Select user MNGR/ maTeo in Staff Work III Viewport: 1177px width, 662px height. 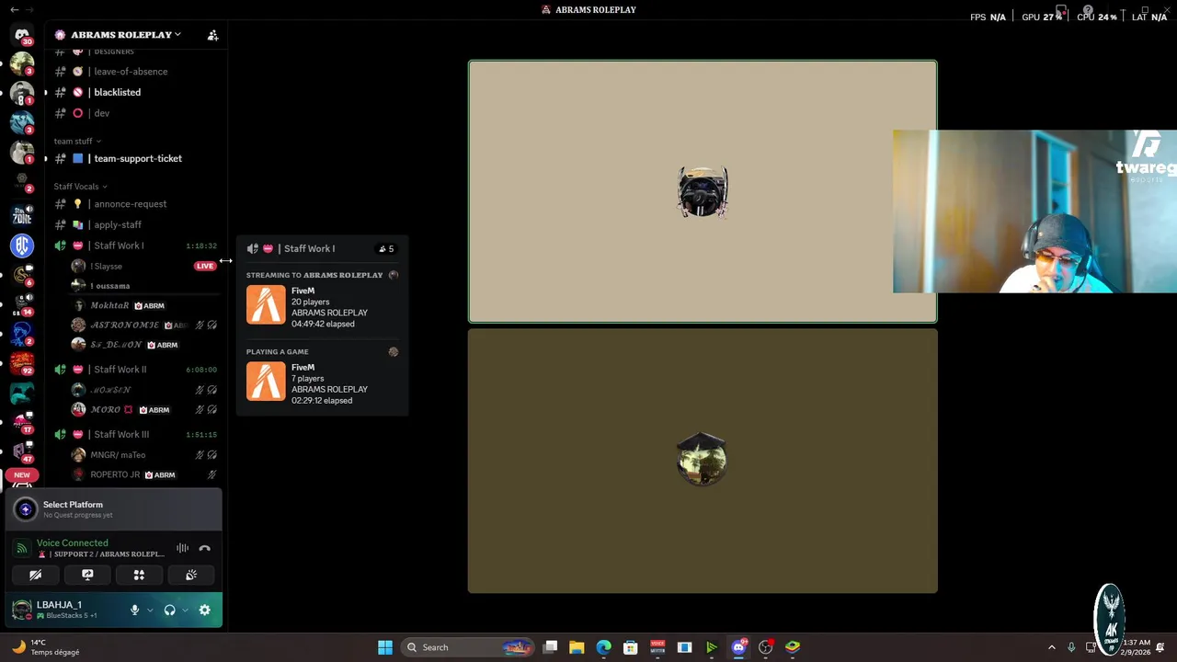coord(144,454)
